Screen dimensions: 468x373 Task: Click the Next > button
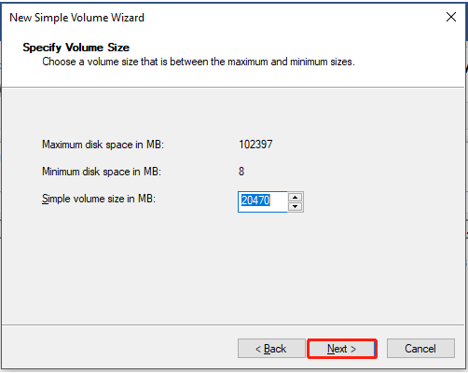click(342, 349)
